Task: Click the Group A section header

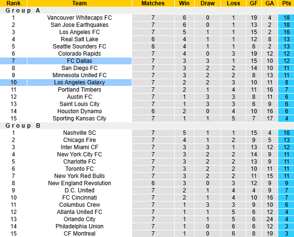Action: click(x=23, y=11)
